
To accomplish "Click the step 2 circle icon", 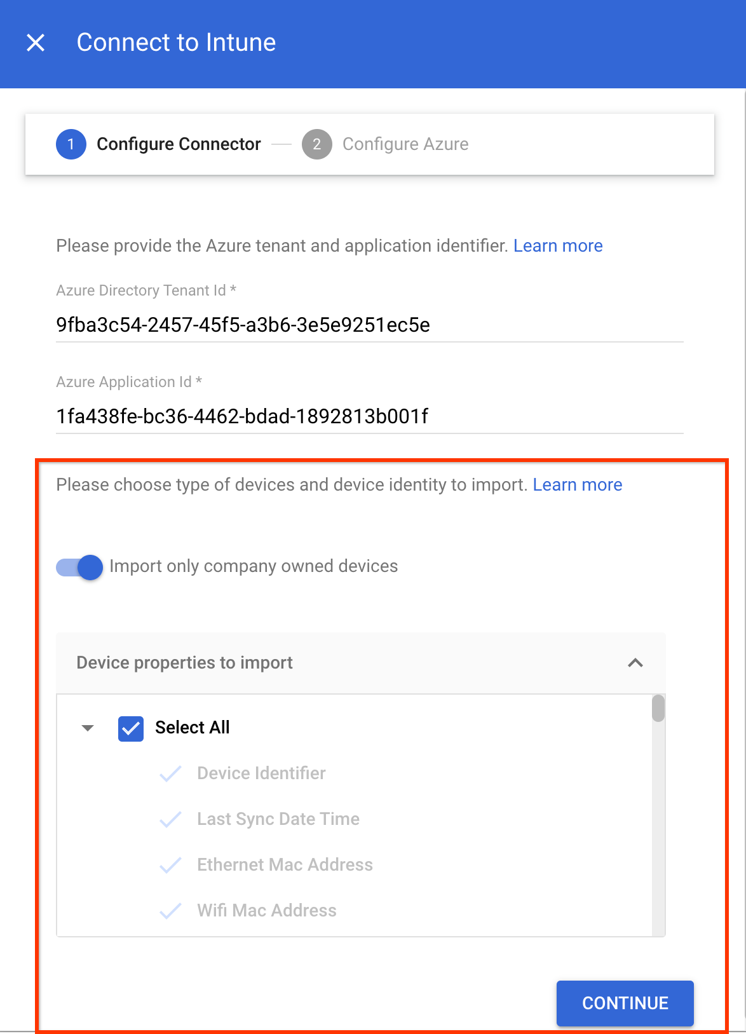I will (316, 144).
